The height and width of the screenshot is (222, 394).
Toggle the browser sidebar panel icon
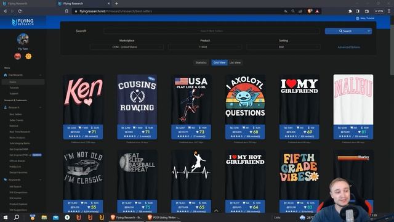click(358, 11)
